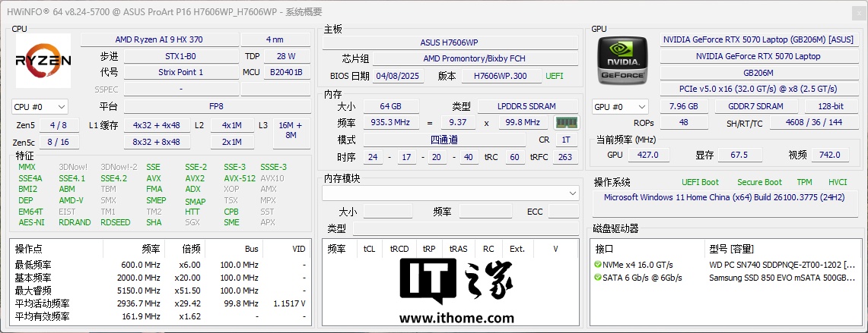Click the green status icon beside SATA 6 Gb/s
The image size is (868, 333).
(x=599, y=278)
